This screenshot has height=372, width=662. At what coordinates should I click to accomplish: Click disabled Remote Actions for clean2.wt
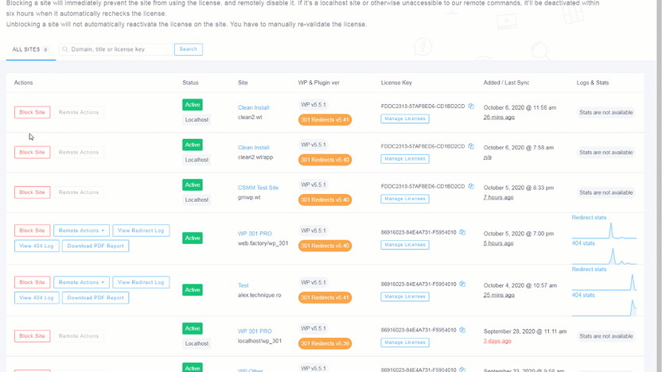point(79,112)
